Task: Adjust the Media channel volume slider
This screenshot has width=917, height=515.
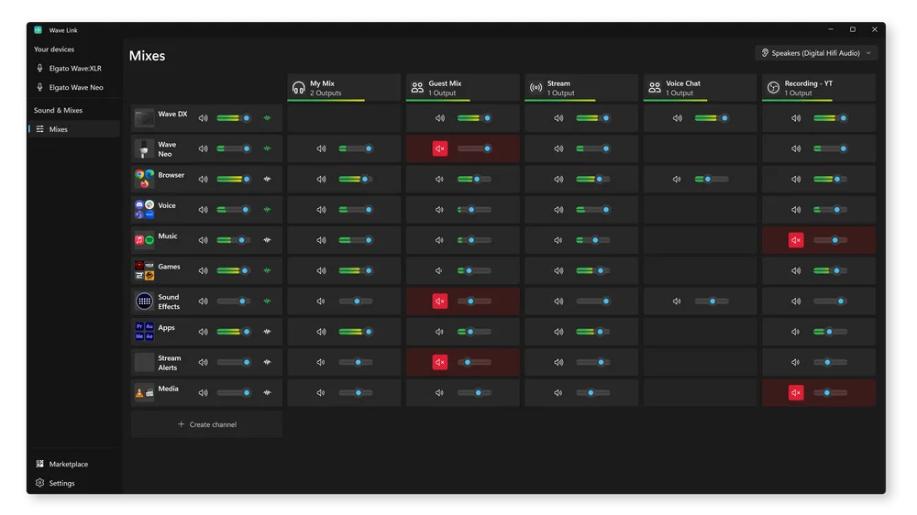Action: tap(234, 393)
